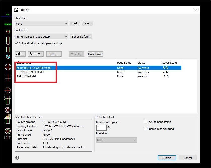Image resolution: width=211 pixels, height=168 pixels.
Task: Click the Remove button
Action: click(x=36, y=54)
